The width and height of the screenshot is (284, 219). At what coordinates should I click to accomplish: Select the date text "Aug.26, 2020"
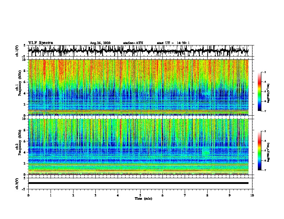(100, 43)
